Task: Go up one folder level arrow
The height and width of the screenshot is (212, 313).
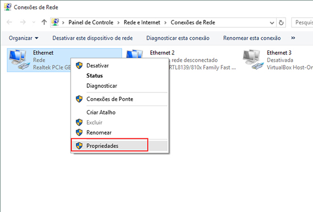Action: point(44,22)
